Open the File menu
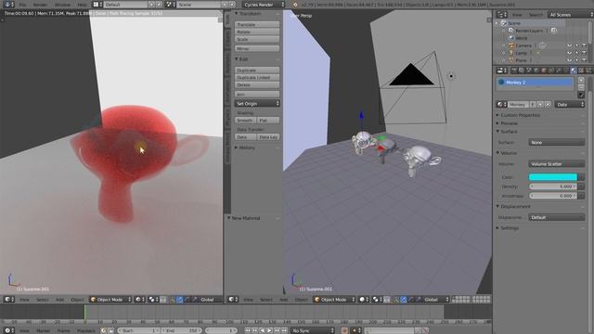 coord(23,5)
